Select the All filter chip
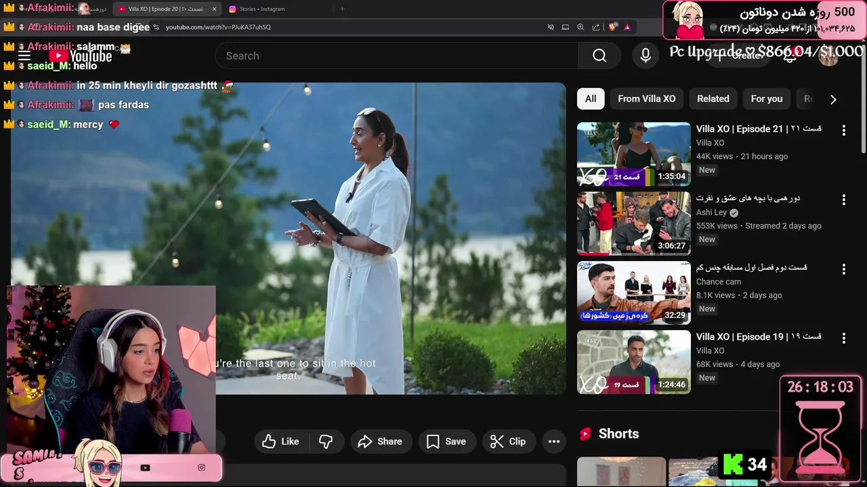The width and height of the screenshot is (867, 487). (x=591, y=99)
